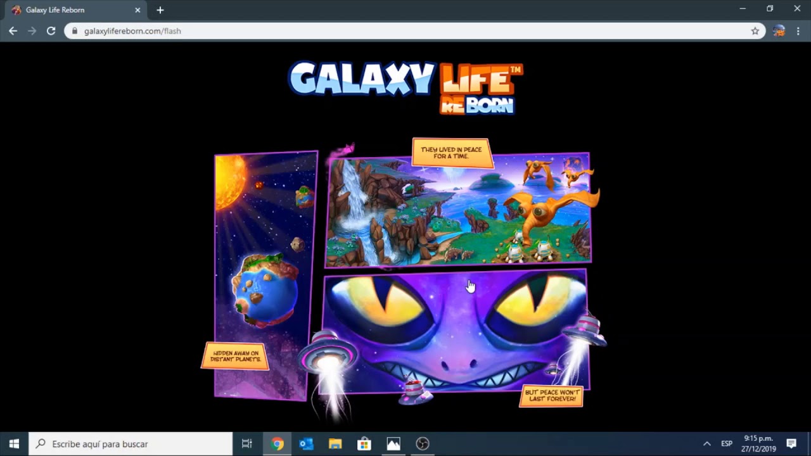Click the purple monster eyes panel
This screenshot has height=456, width=811.
click(455, 331)
